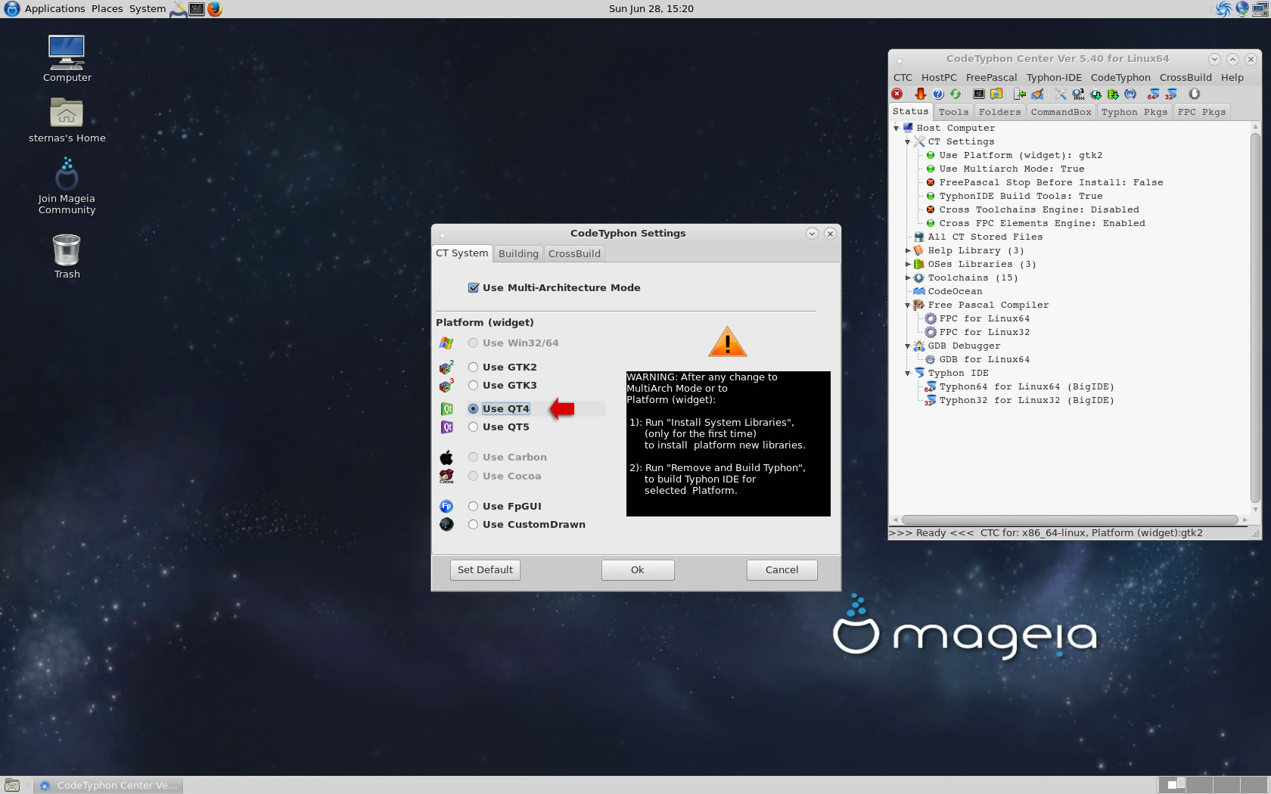The image size is (1271, 794).
Task: Click the green refresh arrows toolbar icon
Action: point(956,94)
